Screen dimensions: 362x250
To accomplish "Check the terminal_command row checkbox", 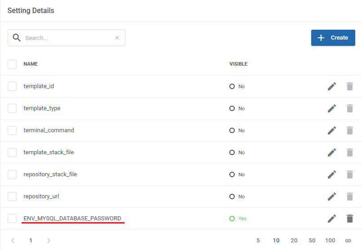I will (x=12, y=130).
